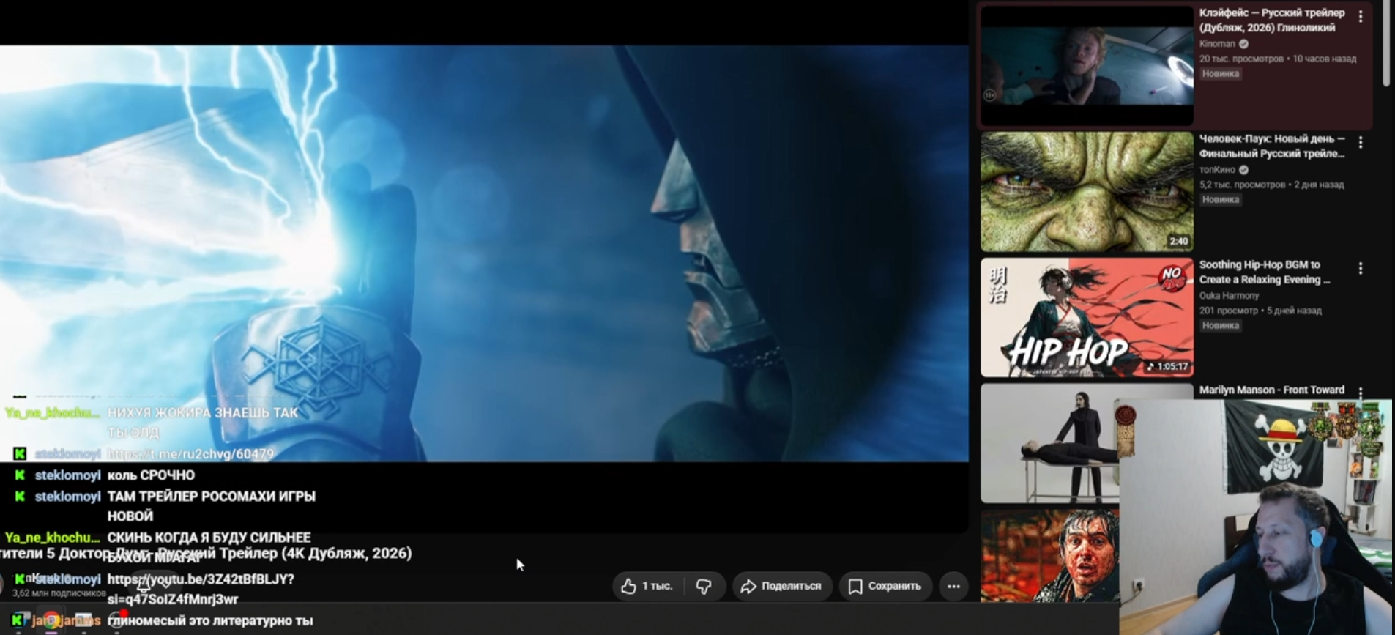Dislike the current video
Image resolution: width=1395 pixels, height=635 pixels.
pos(704,586)
